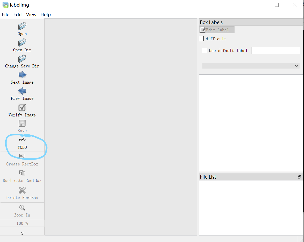Close the labelImg window
304x242 pixels.
294,5
